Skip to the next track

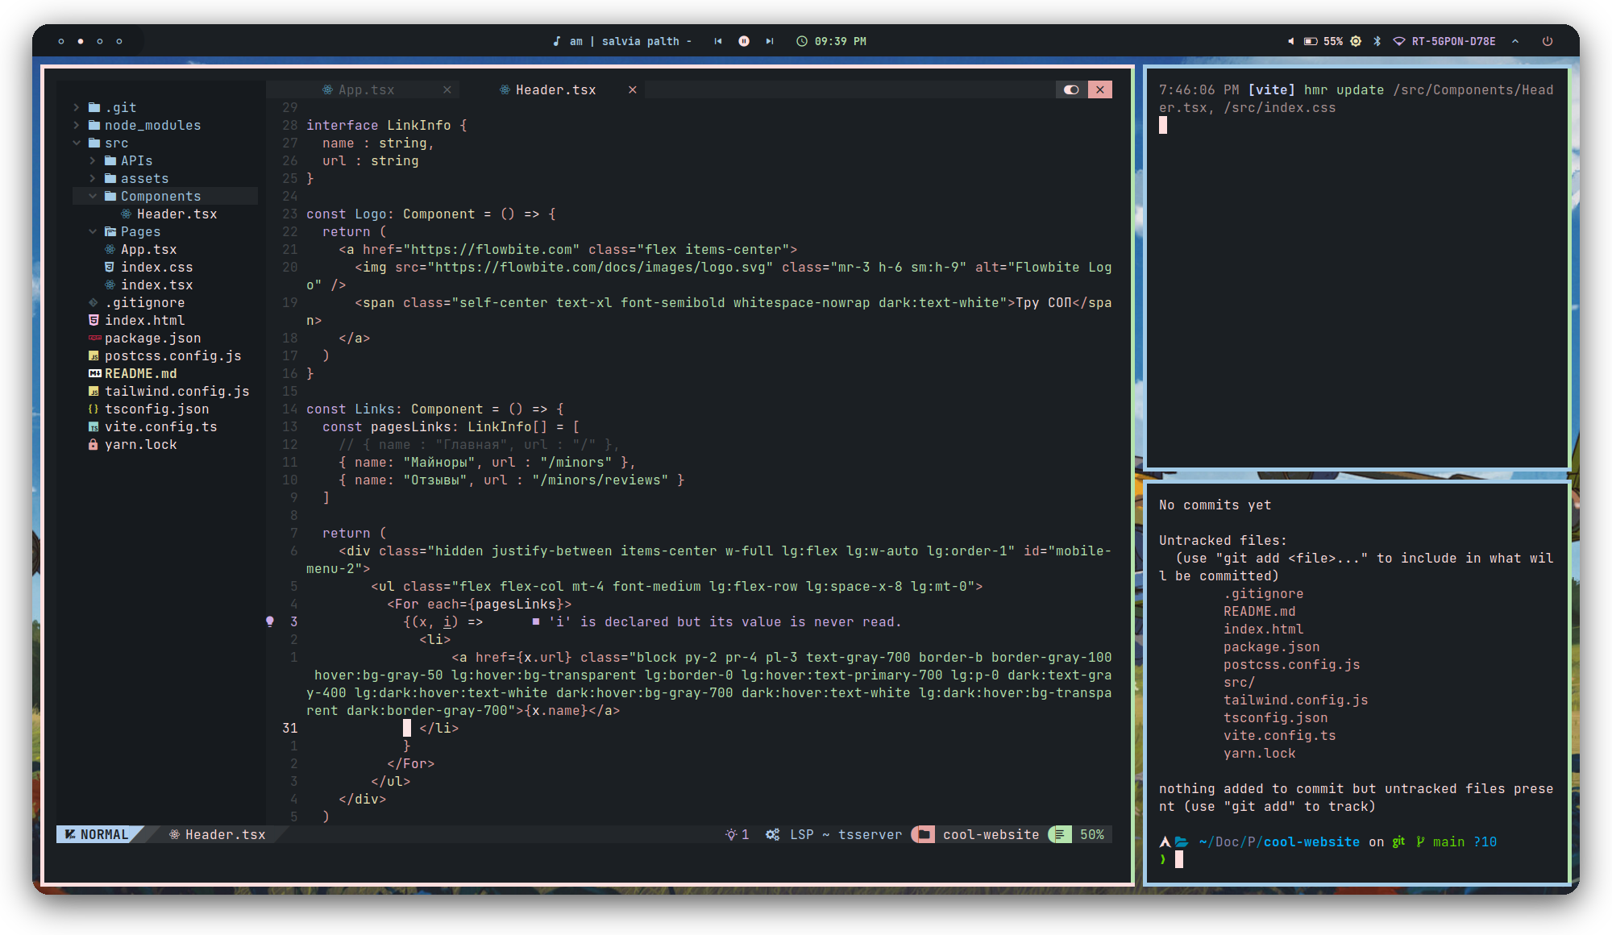[x=770, y=41]
